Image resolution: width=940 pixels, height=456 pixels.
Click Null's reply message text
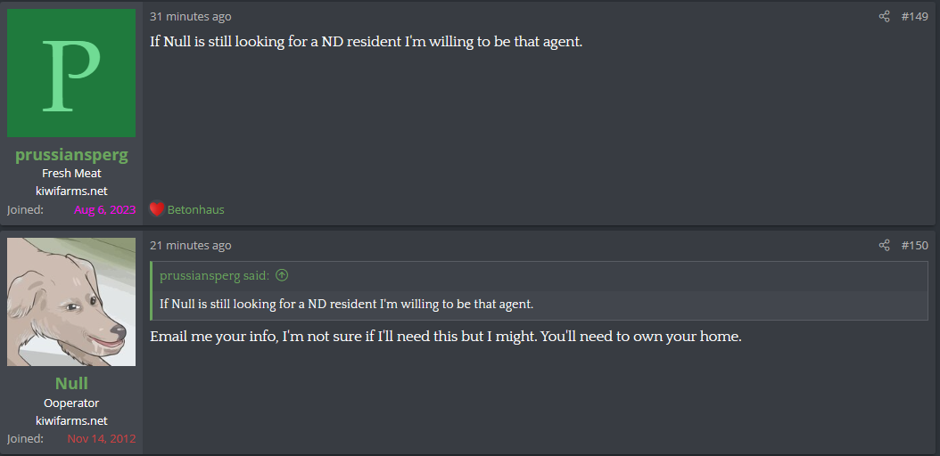[446, 337]
